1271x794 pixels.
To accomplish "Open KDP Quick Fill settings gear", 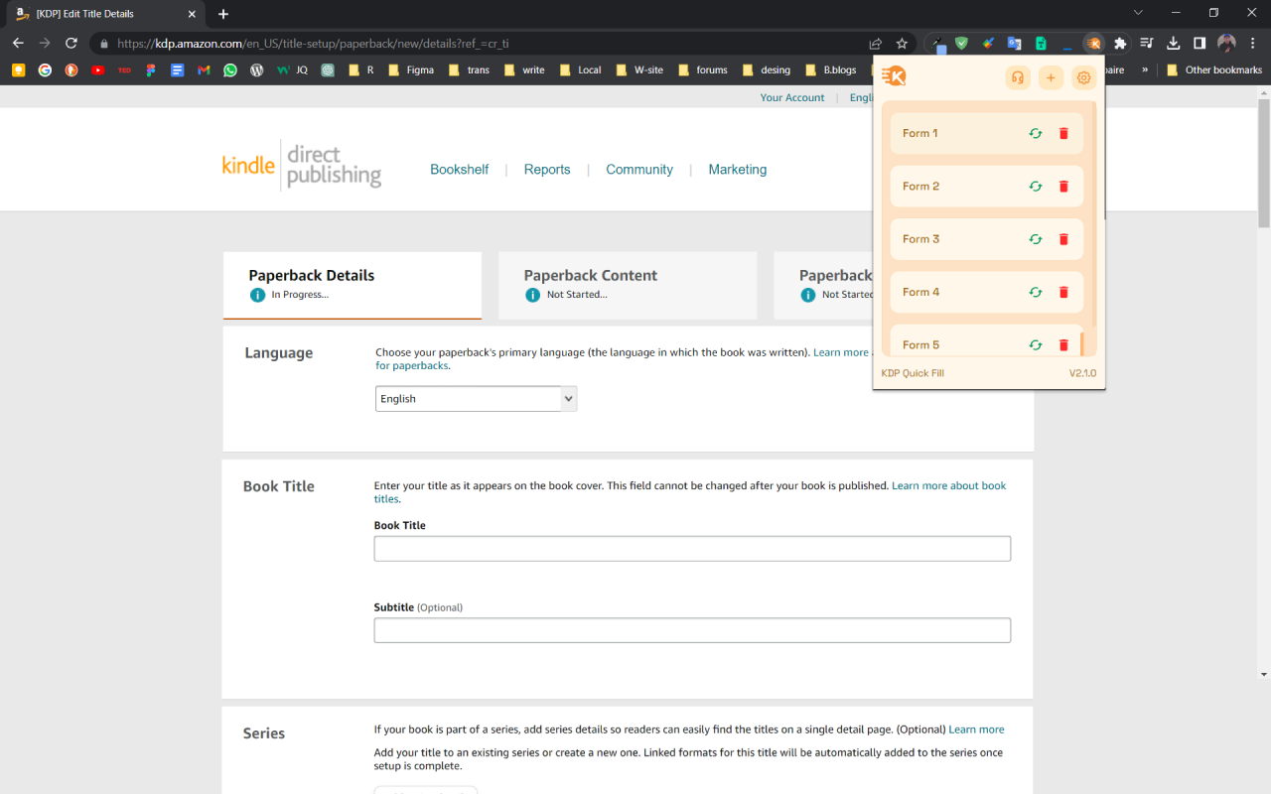I will pos(1084,77).
